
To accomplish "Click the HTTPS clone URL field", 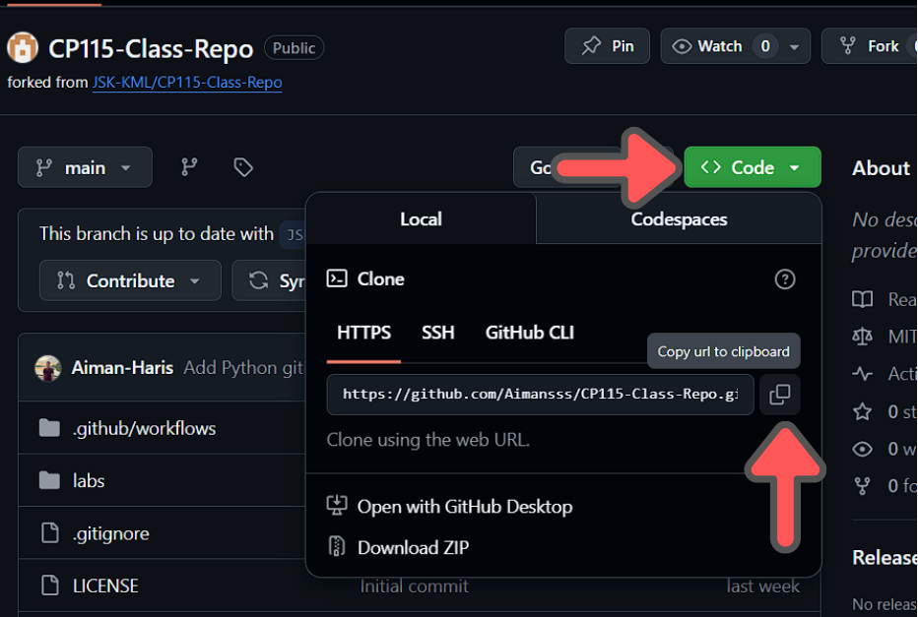I will click(540, 395).
